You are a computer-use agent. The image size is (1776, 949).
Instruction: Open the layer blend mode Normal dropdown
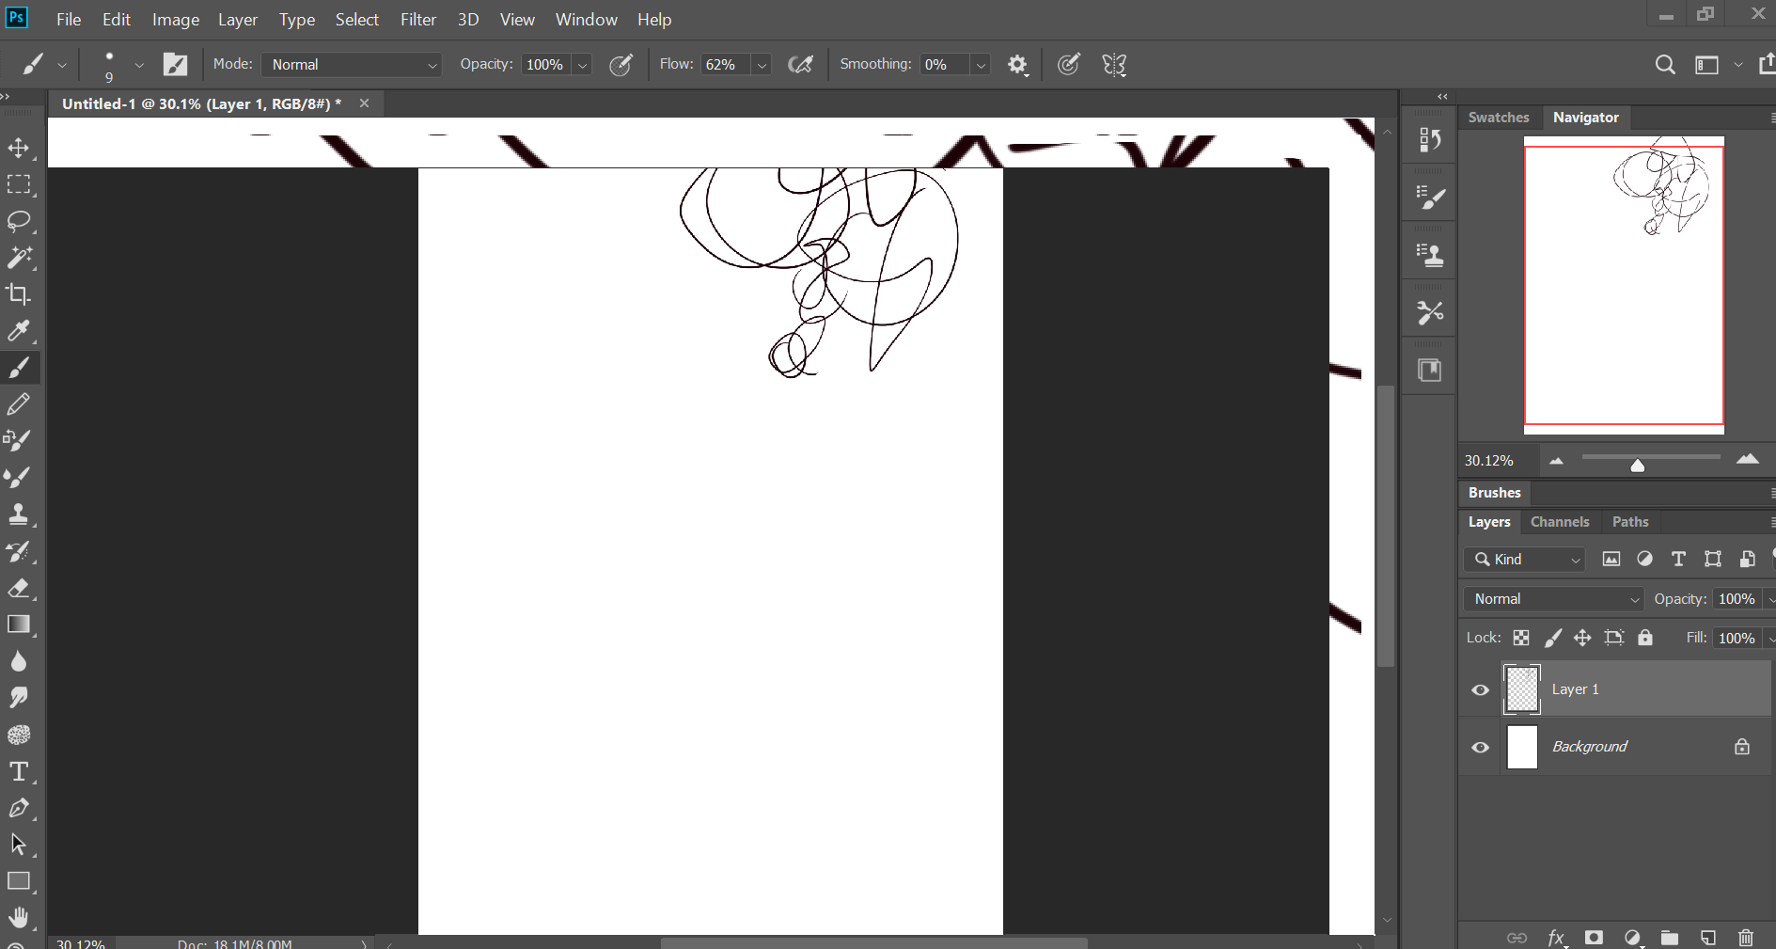(x=1551, y=598)
